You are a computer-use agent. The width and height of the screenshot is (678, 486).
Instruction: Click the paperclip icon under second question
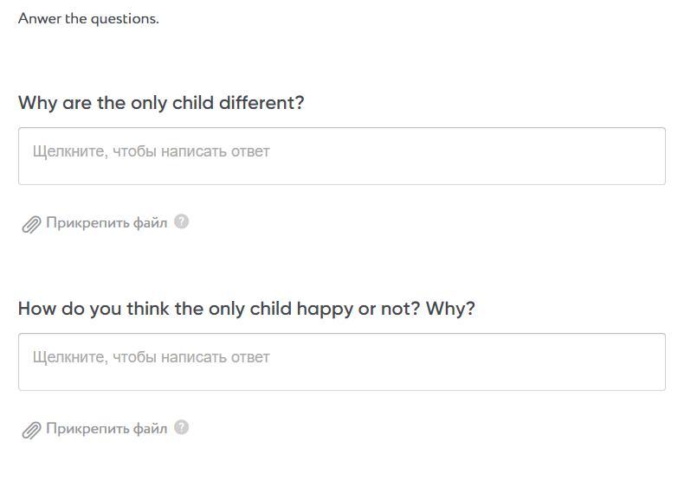[31, 431]
